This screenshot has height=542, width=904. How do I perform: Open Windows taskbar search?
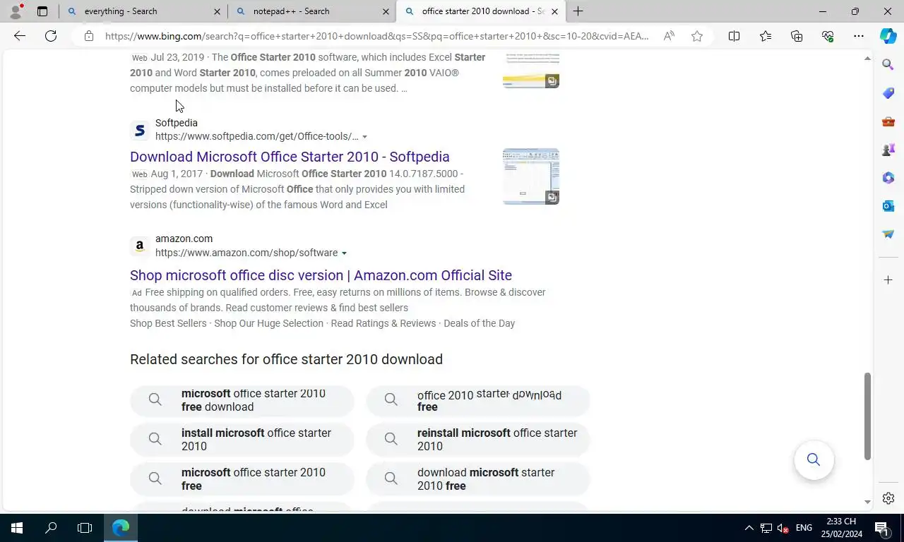click(x=51, y=528)
